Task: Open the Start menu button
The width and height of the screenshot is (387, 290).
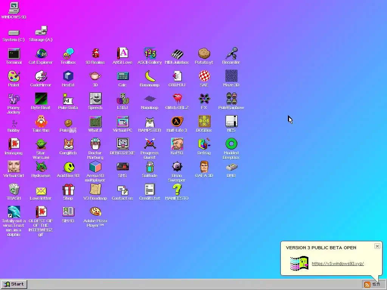Action: 14,284
